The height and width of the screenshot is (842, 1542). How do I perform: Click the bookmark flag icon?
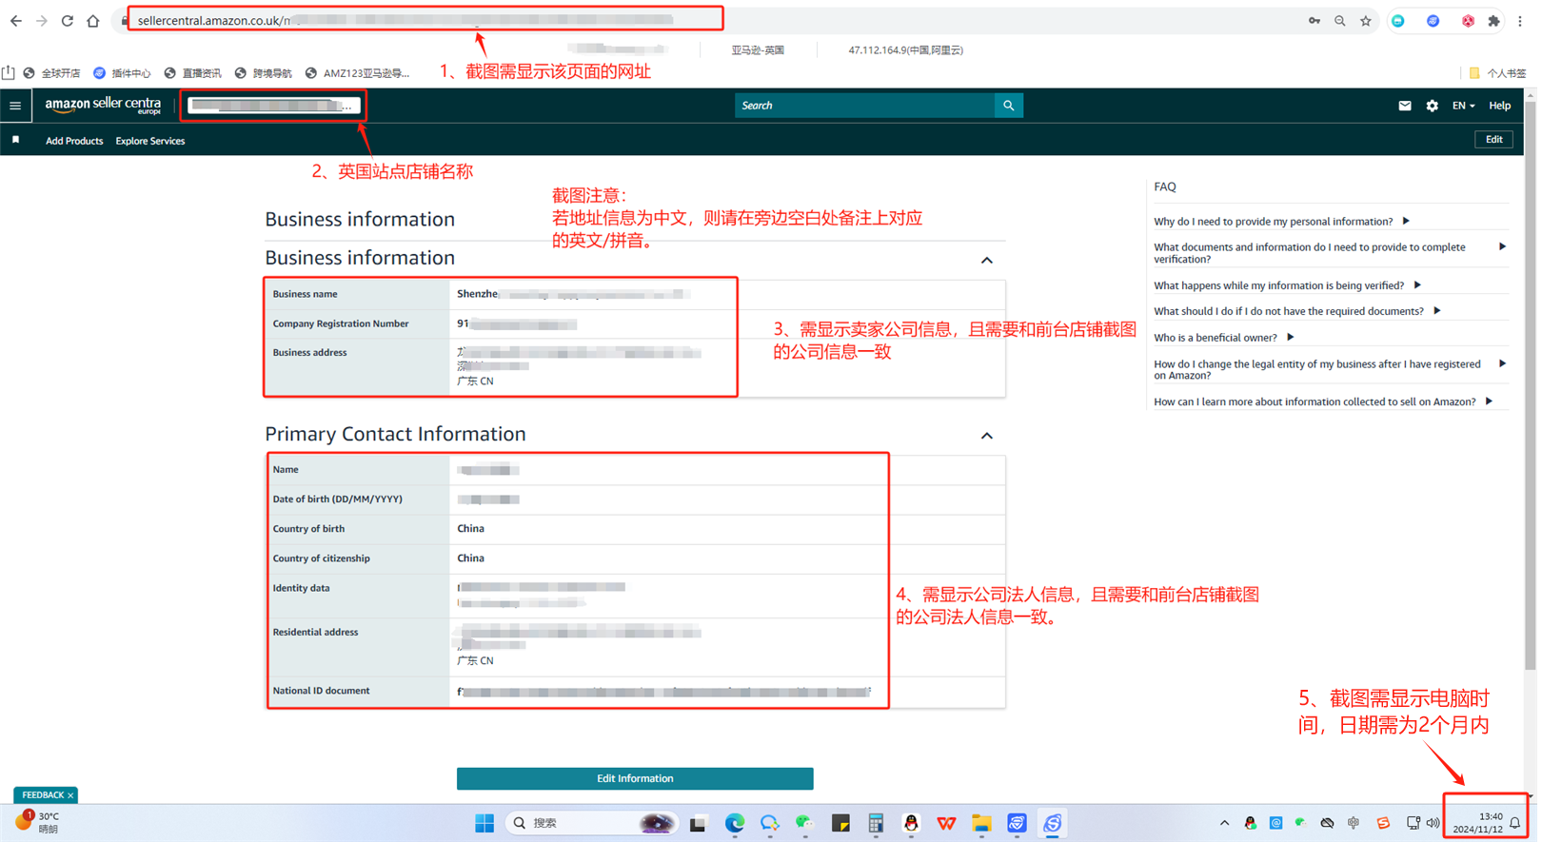[16, 140]
